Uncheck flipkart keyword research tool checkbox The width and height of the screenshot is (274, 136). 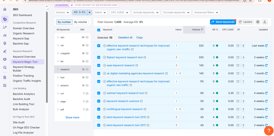[99, 57]
